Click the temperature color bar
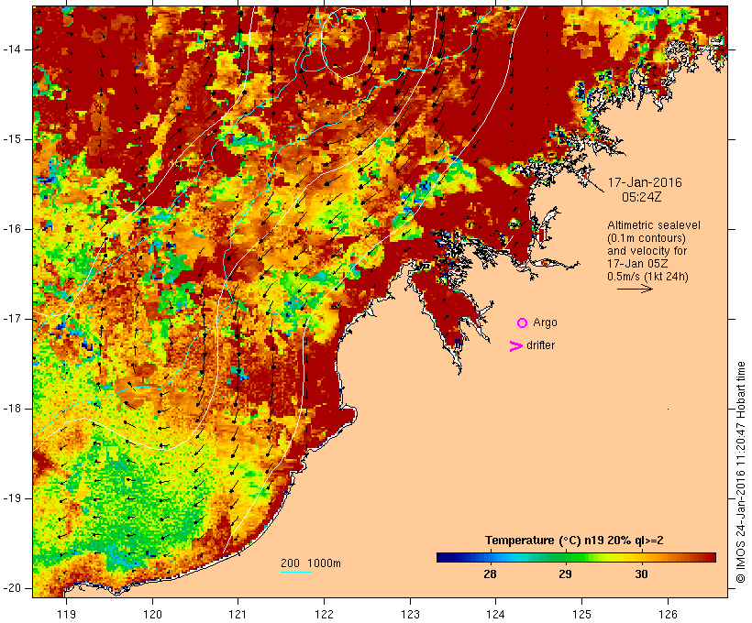The width and height of the screenshot is (752, 623). point(576,557)
